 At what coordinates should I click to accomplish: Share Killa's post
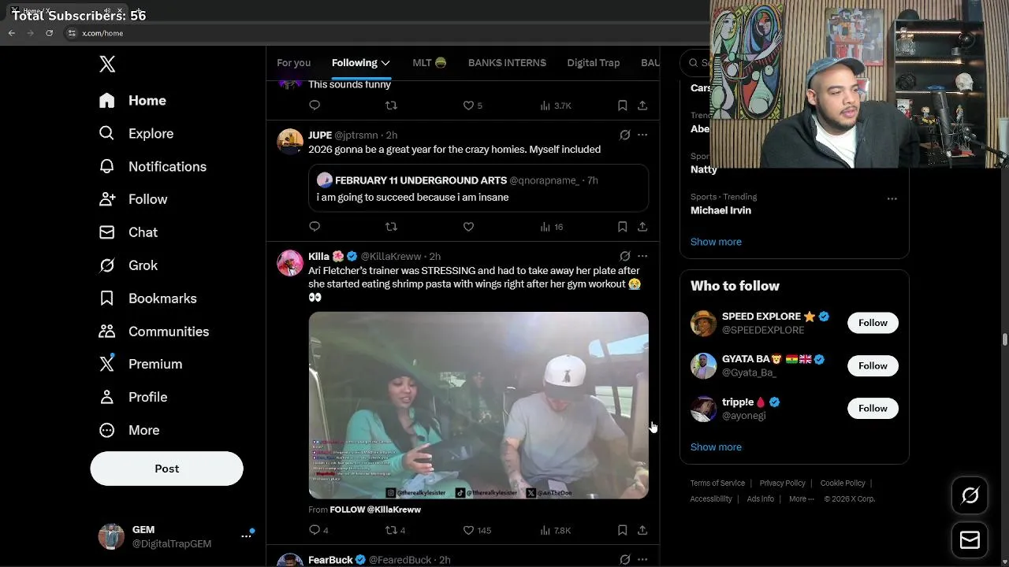pos(642,531)
